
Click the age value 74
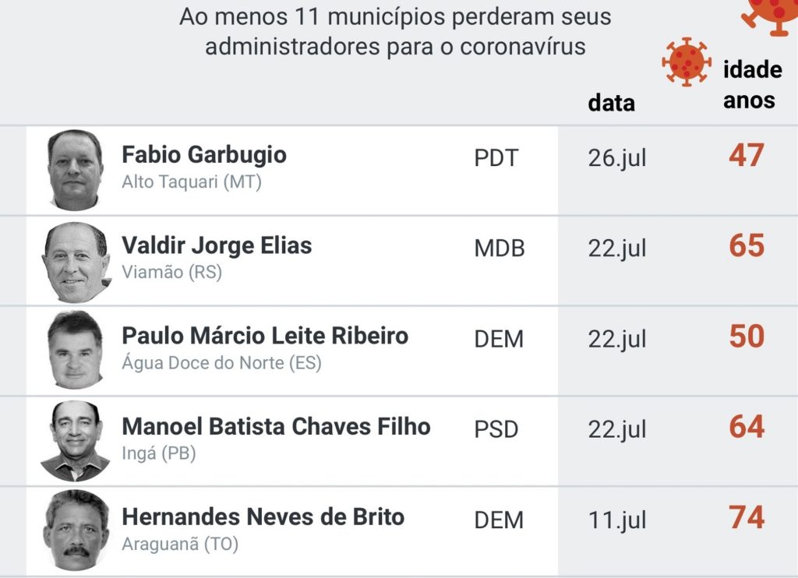click(x=747, y=517)
